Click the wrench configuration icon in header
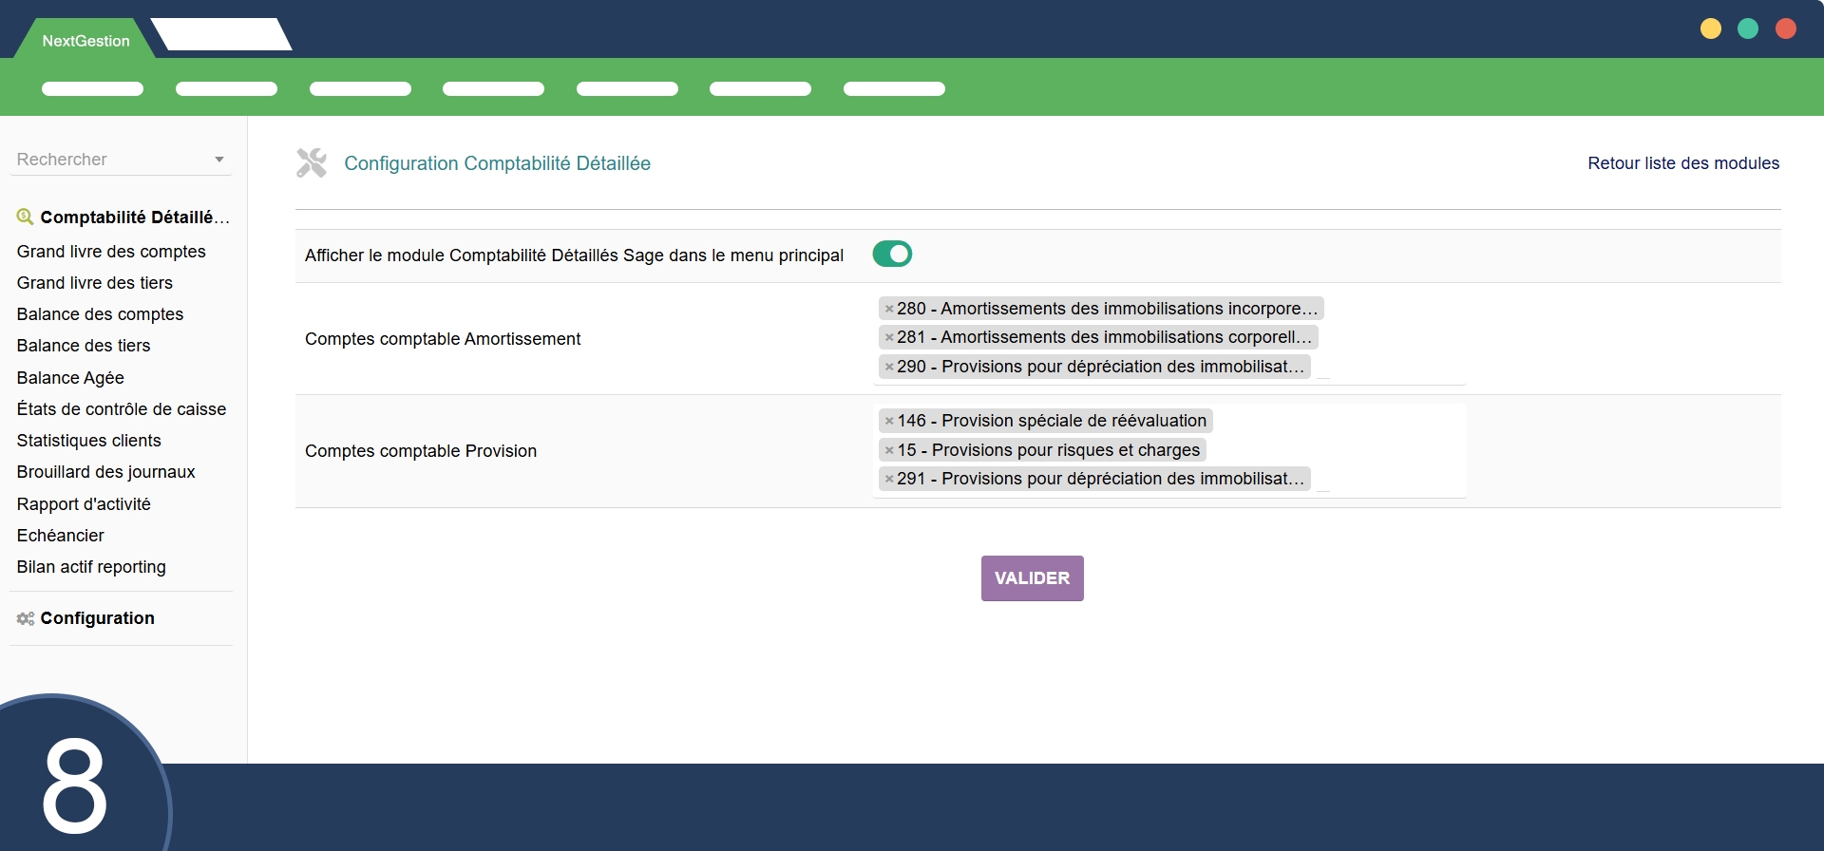This screenshot has height=851, width=1824. click(x=312, y=163)
